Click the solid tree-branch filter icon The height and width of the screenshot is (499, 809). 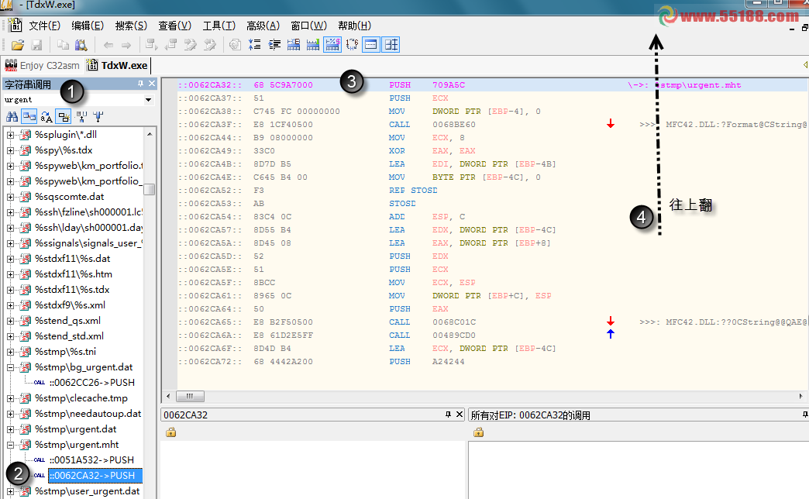point(98,117)
